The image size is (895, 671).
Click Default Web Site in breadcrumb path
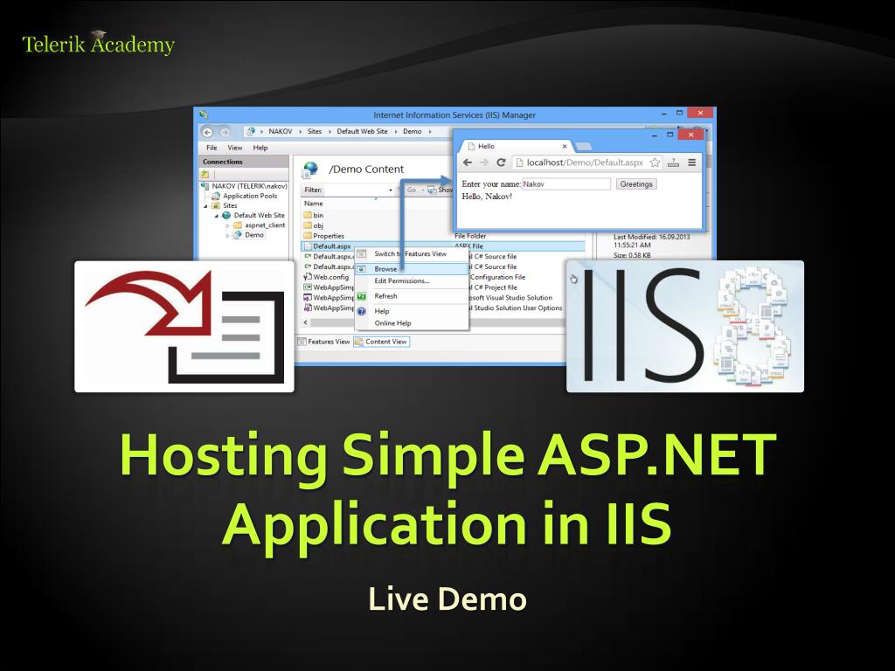pyautogui.click(x=362, y=132)
